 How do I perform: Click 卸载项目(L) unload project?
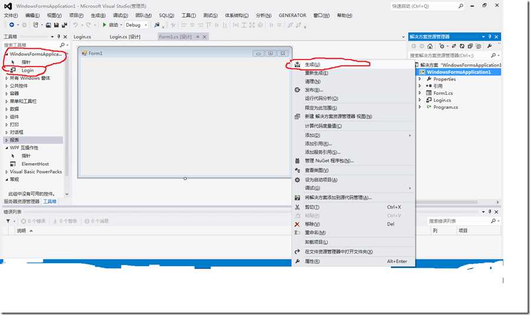tap(353, 242)
